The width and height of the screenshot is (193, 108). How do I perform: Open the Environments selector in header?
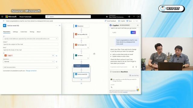click(117, 16)
